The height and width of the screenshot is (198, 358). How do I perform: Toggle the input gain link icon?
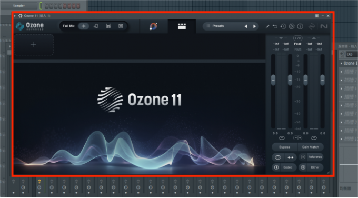click(282, 138)
